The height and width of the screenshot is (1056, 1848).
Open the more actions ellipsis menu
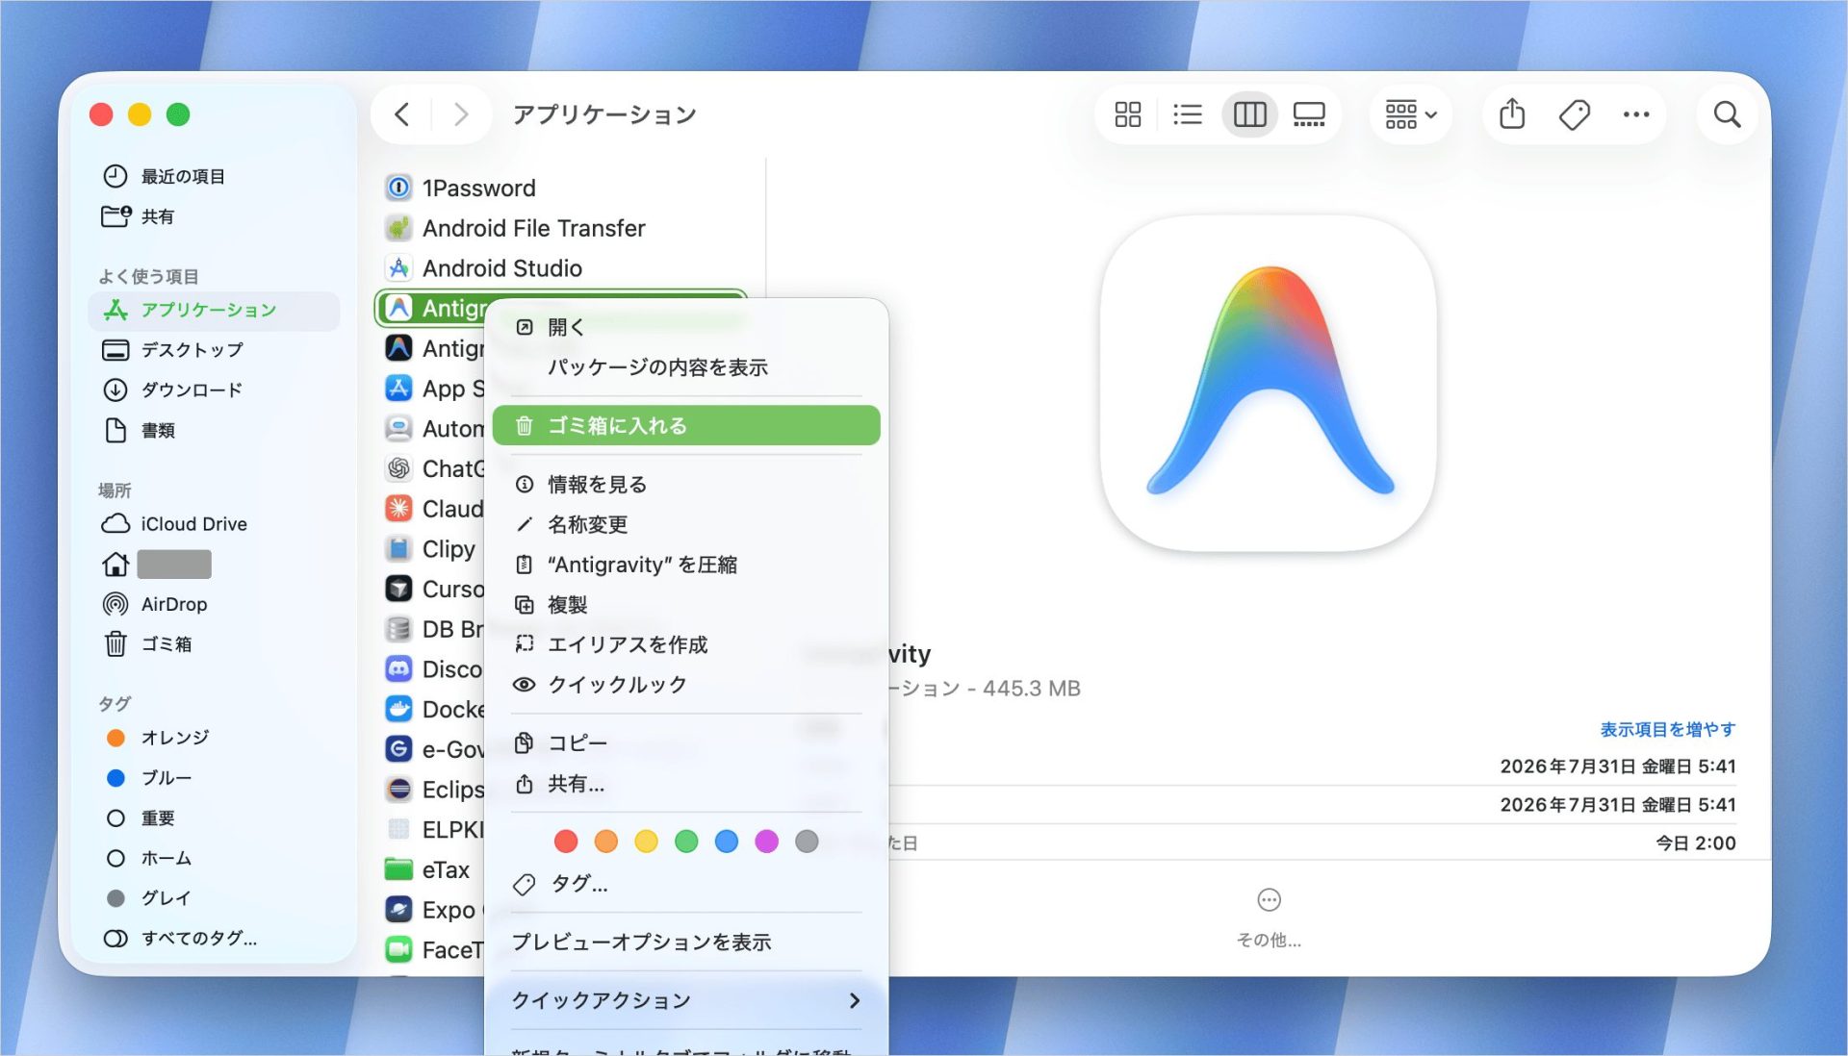pyautogui.click(x=1636, y=114)
